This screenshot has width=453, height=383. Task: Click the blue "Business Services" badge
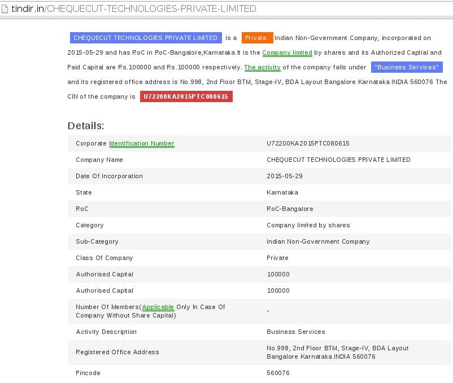click(x=407, y=67)
